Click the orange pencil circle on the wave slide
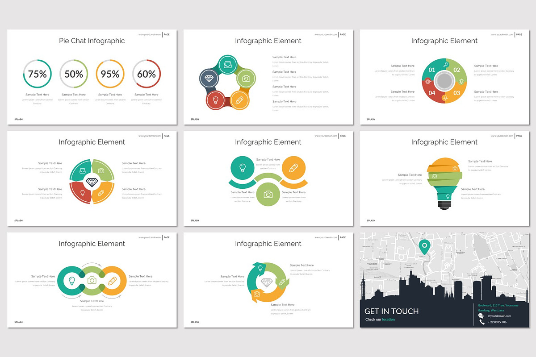 pos(293,168)
